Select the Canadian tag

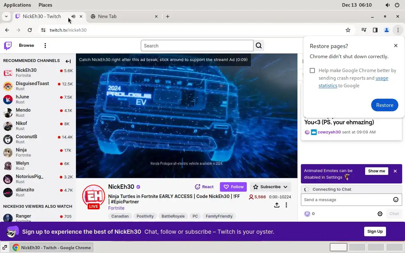click(120, 216)
